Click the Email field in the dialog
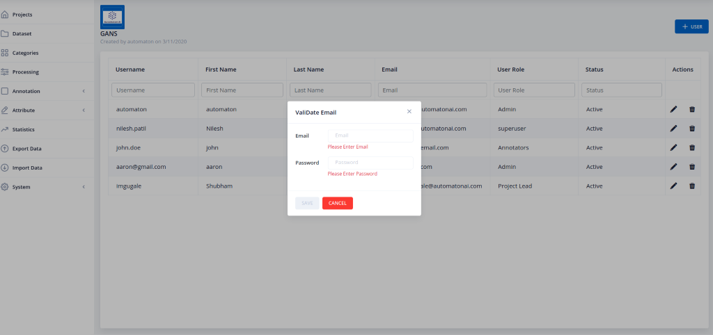The image size is (713, 335). point(370,136)
